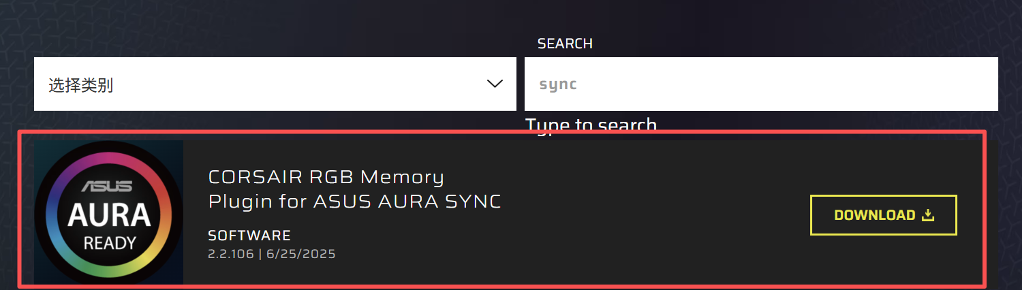Click the 选择类别 label text
The width and height of the screenshot is (1022, 290).
click(80, 85)
